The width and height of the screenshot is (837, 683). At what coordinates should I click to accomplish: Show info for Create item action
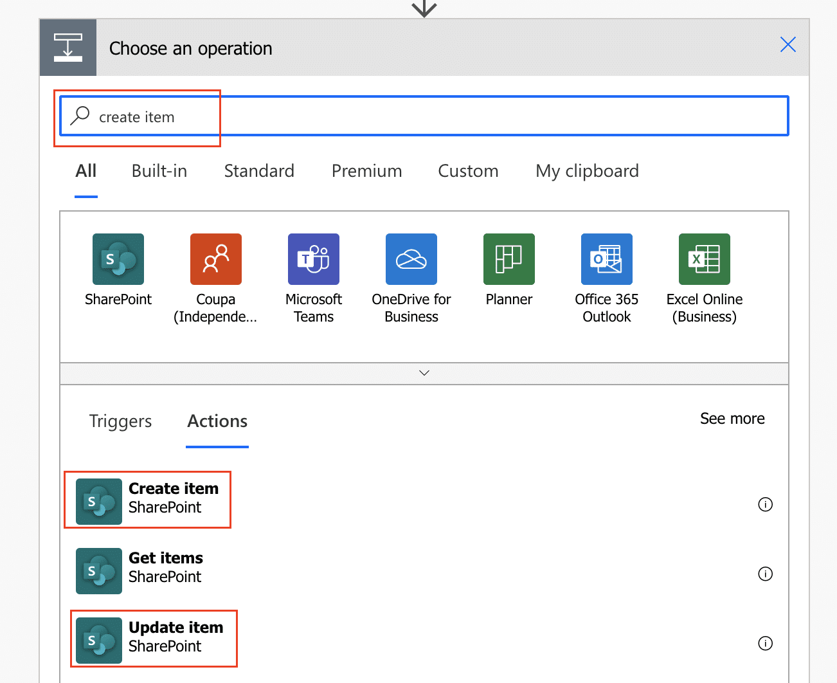click(x=765, y=504)
